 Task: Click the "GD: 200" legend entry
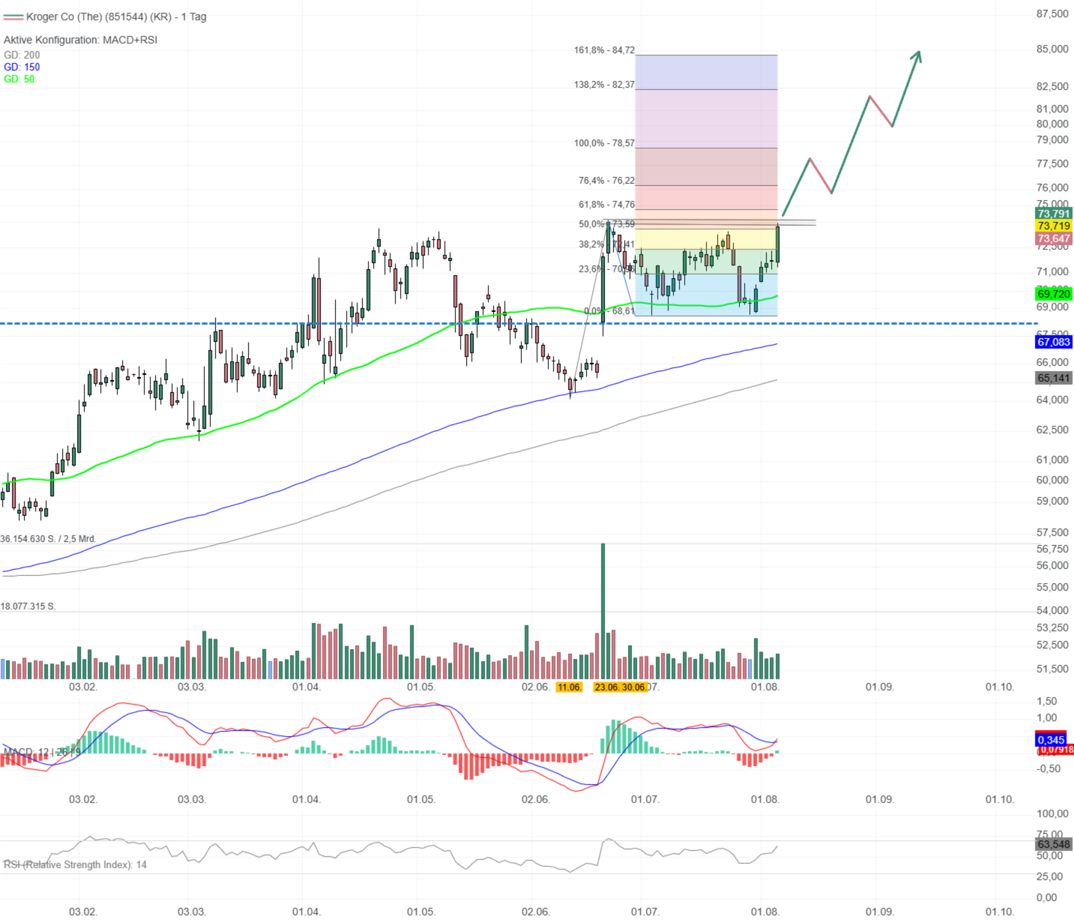[x=22, y=55]
